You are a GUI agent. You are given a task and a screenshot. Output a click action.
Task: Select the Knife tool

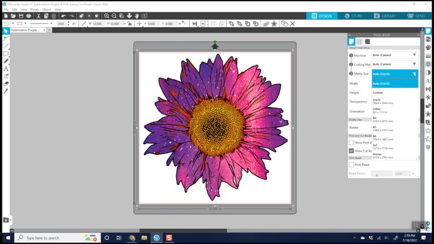pos(6,91)
